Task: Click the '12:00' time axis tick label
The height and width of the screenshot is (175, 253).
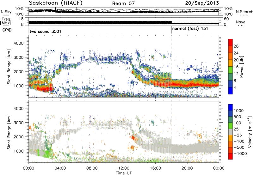Action: [x=124, y=168]
